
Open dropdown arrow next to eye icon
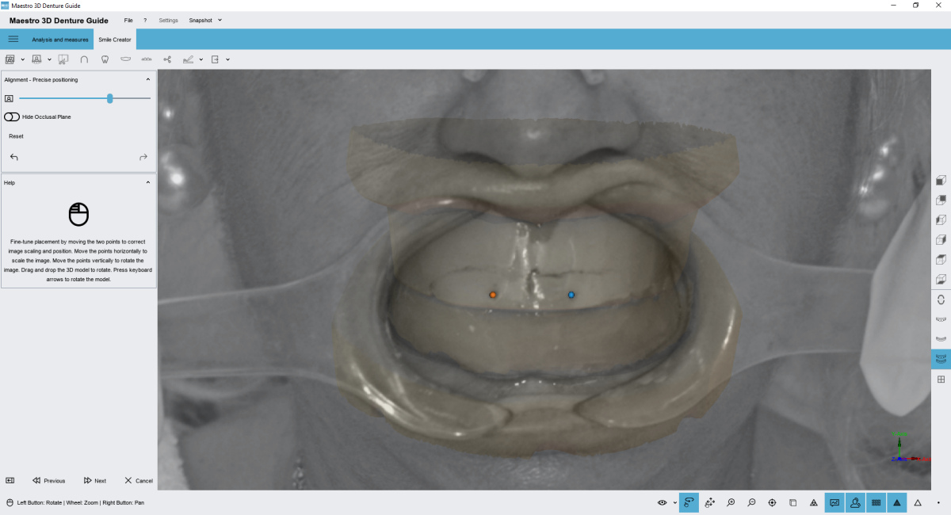[674, 502]
